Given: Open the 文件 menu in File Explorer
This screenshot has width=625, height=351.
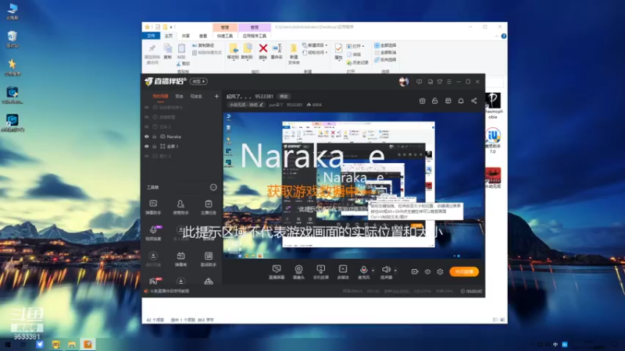Looking at the screenshot, I should click(x=151, y=36).
